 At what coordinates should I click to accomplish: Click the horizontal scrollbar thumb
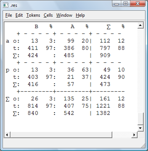click(61, 135)
